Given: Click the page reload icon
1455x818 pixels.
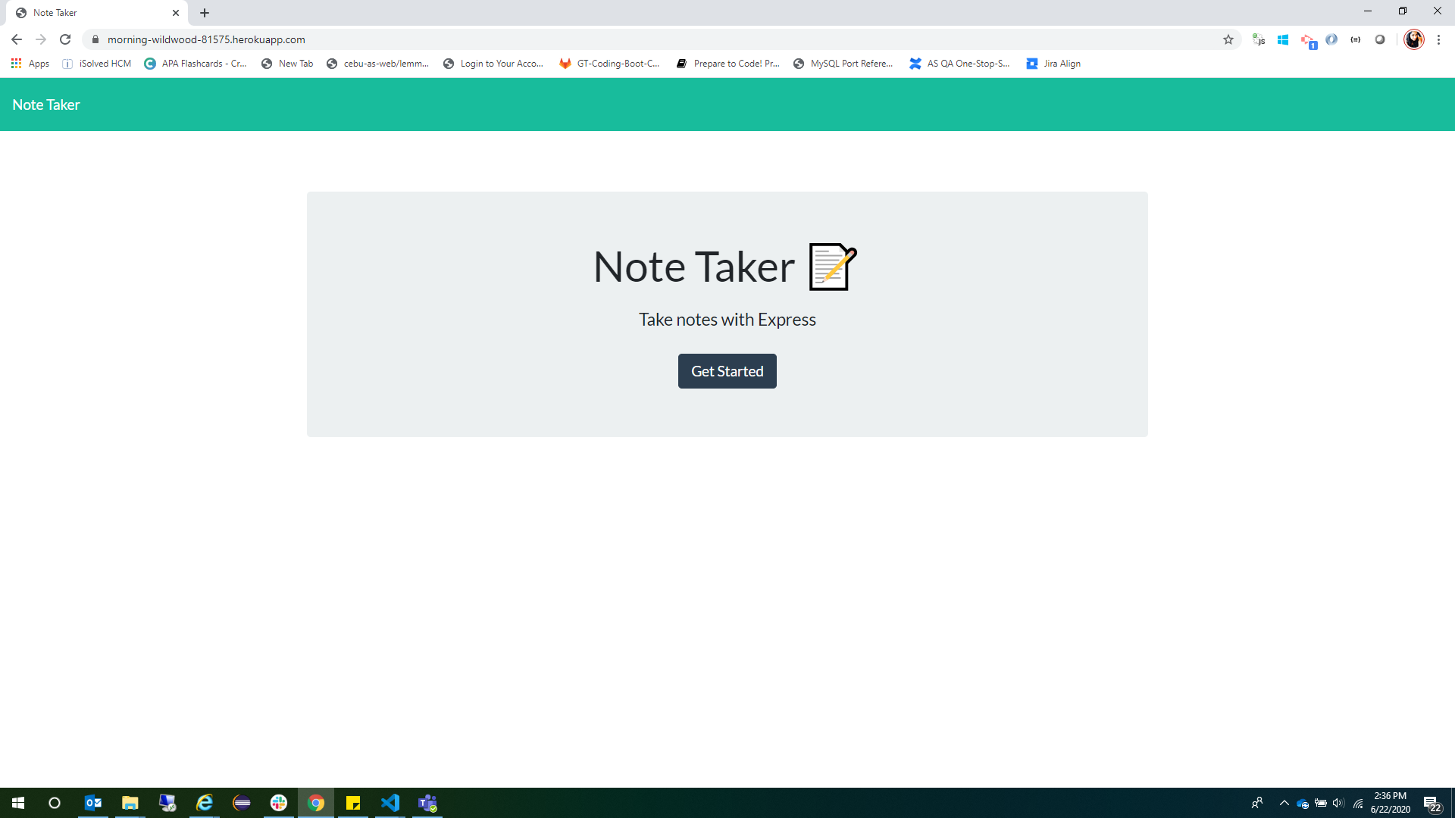Looking at the screenshot, I should point(65,39).
